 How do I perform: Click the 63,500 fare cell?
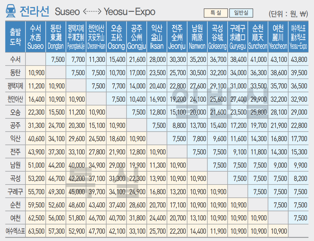tap(36, 231)
